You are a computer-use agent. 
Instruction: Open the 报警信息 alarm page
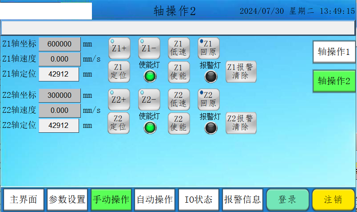[x=242, y=200]
